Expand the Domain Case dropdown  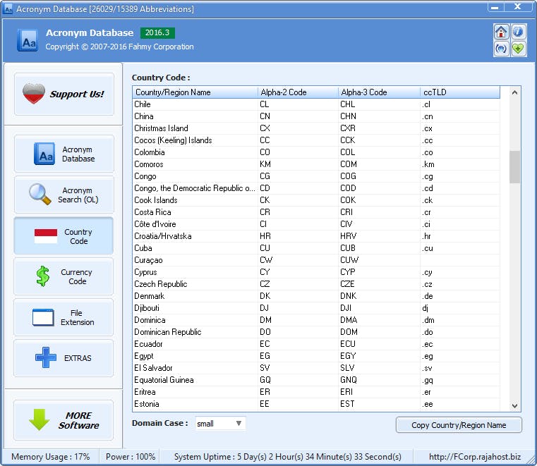pyautogui.click(x=239, y=424)
